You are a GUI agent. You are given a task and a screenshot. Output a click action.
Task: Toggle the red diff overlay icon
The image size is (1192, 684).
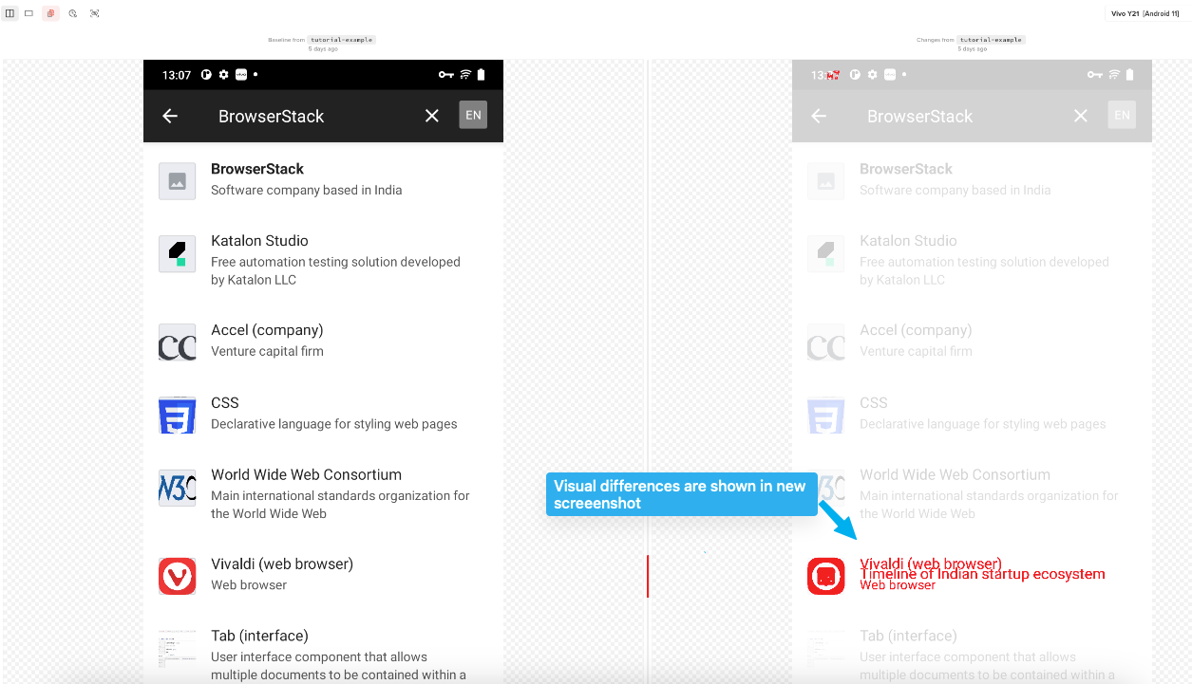[x=50, y=13]
